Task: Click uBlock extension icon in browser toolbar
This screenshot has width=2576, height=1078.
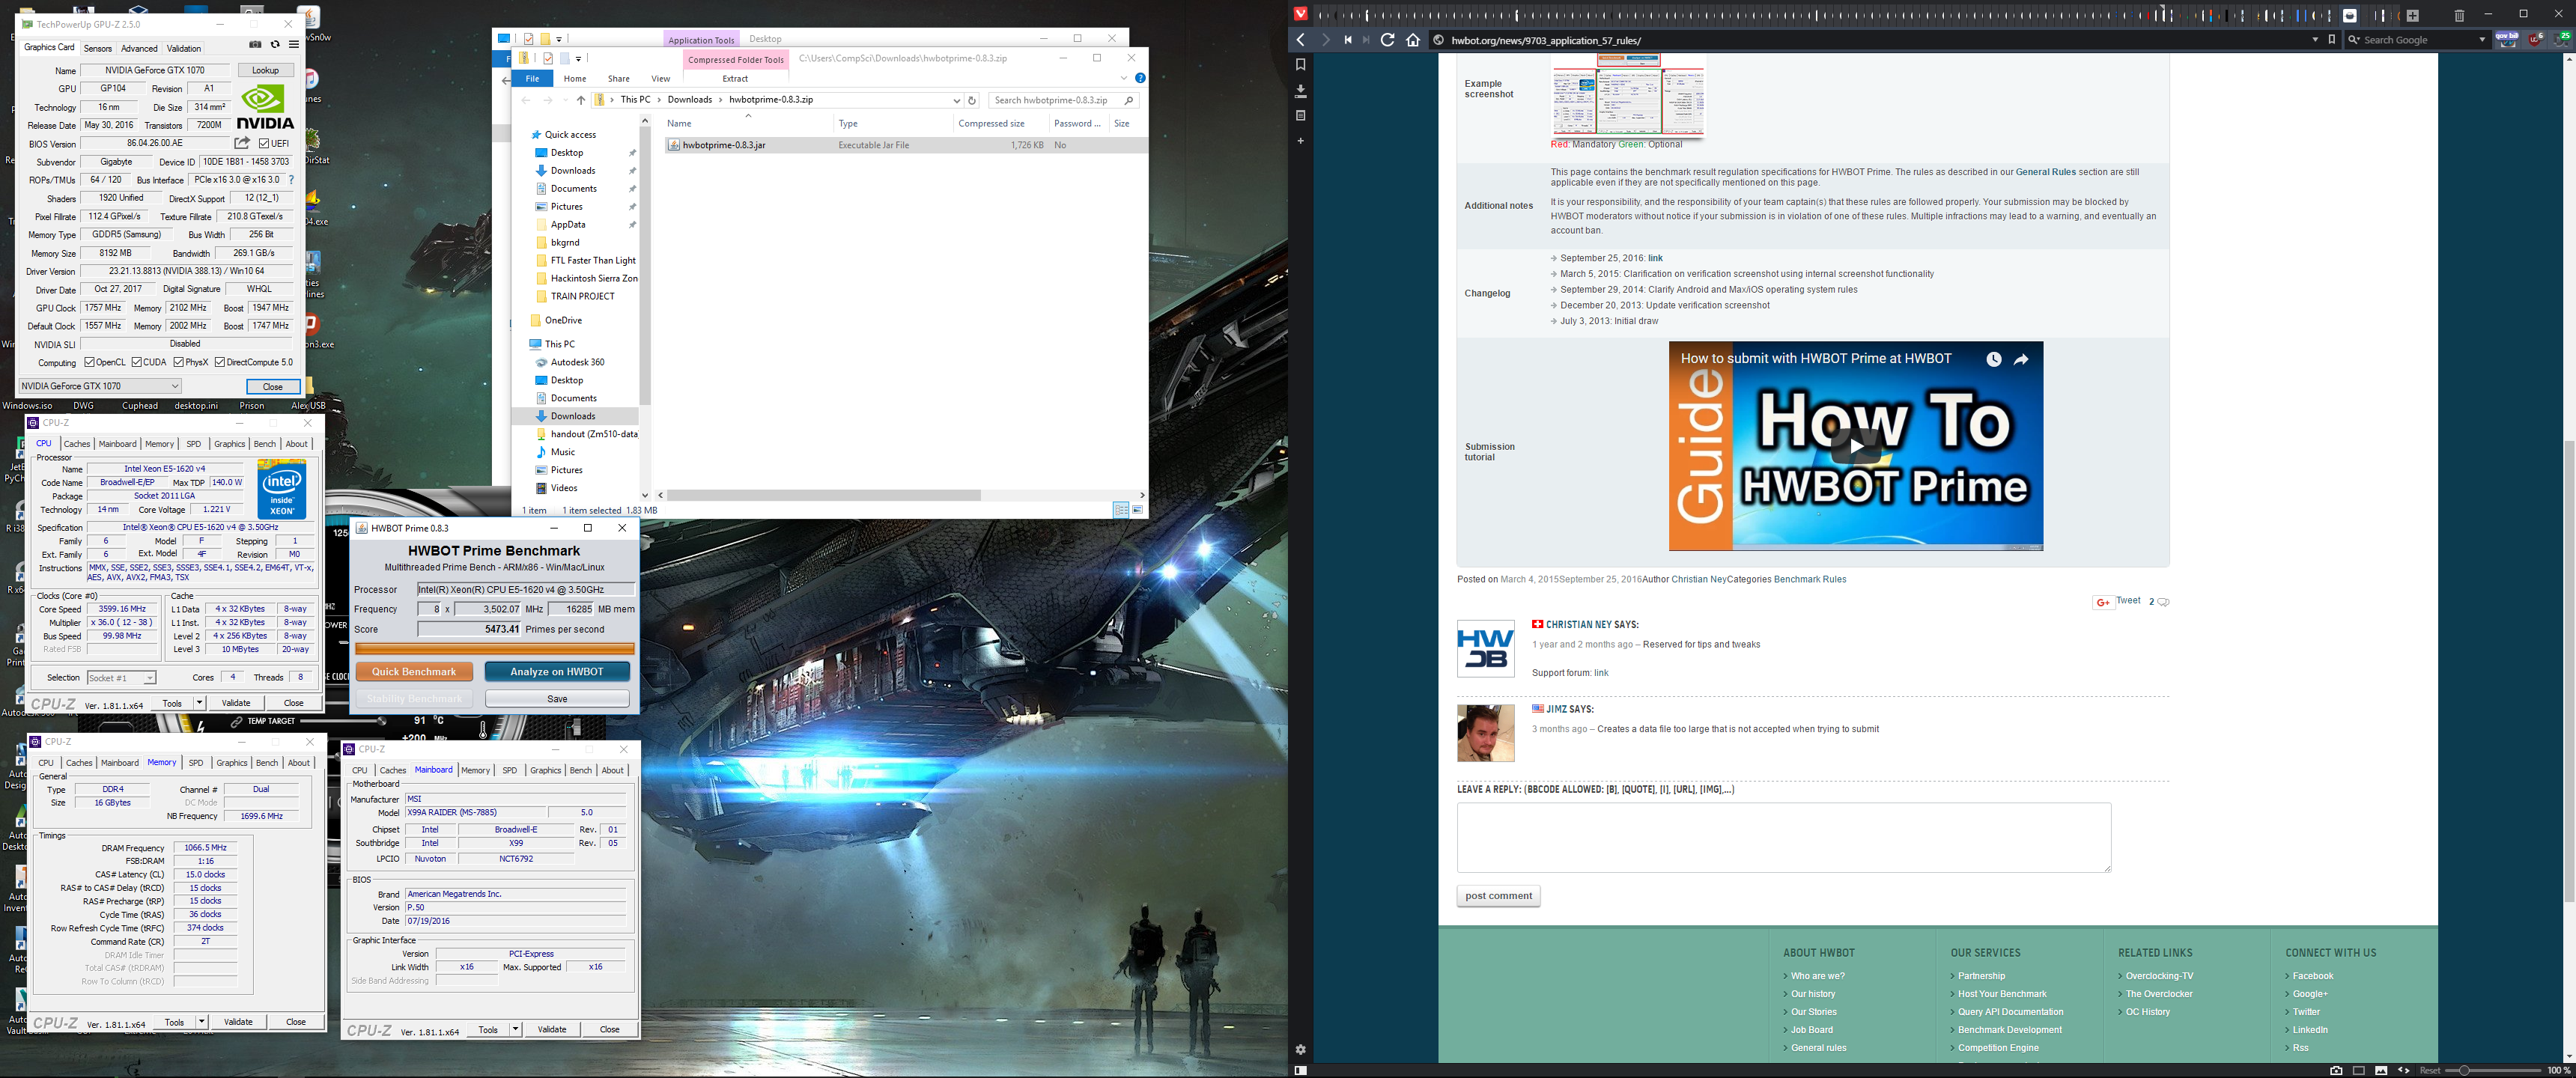Action: coord(2535,40)
